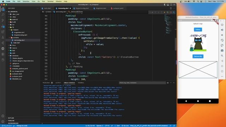Click the emulator sidebar overview square
The image size is (226, 127).
tap(222, 71)
